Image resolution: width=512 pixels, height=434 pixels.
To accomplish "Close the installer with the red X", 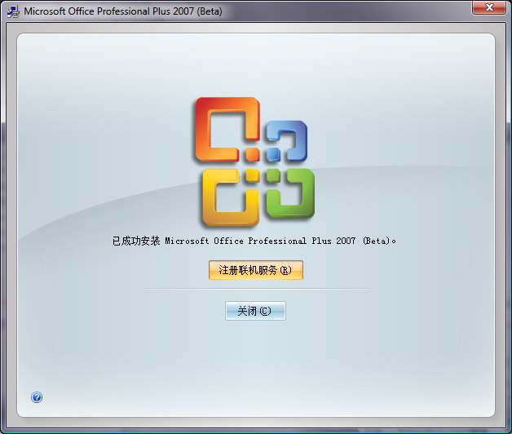I will (488, 7).
